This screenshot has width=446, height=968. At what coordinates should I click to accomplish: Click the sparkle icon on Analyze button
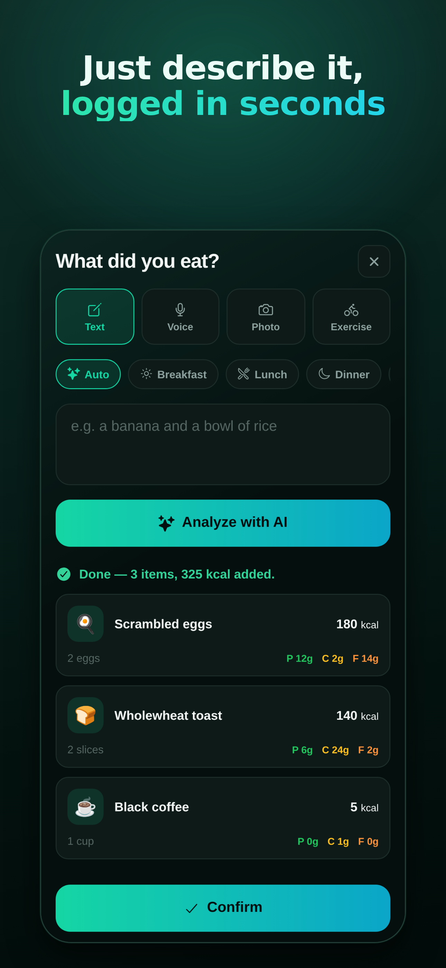(166, 523)
